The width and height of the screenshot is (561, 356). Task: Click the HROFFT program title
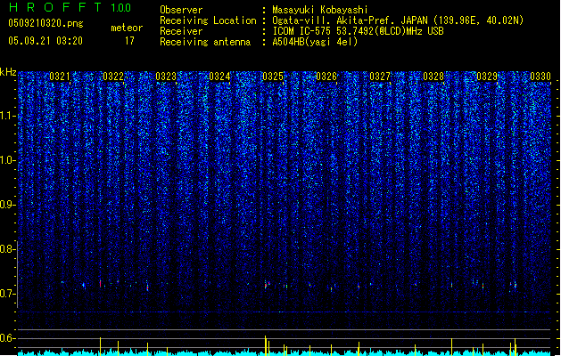click(55, 7)
